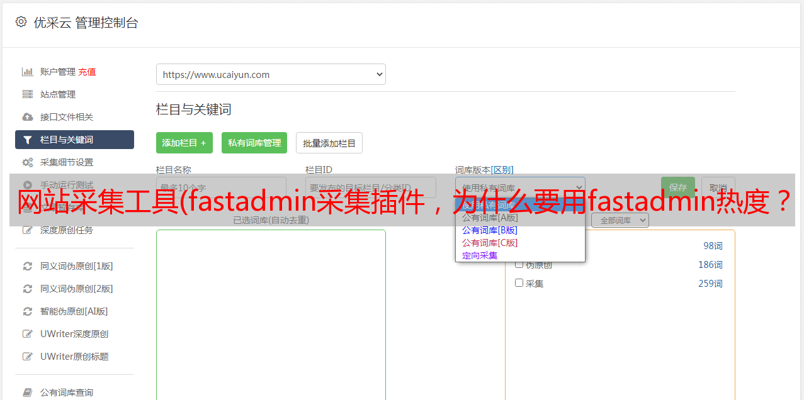Click the edit icon beside UWriter深度原创
804x400 pixels.
27,334
